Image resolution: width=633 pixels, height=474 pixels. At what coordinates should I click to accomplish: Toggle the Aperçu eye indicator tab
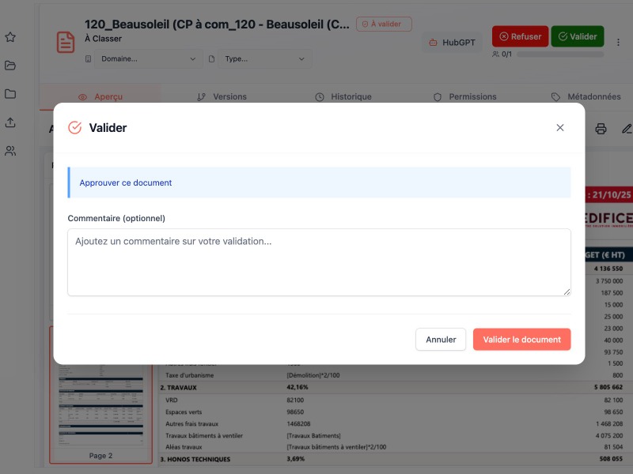coord(101,96)
